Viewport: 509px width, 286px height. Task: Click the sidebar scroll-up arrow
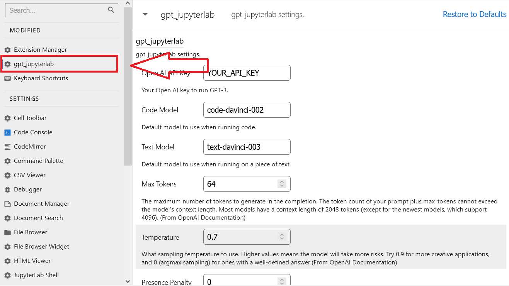(x=127, y=3)
